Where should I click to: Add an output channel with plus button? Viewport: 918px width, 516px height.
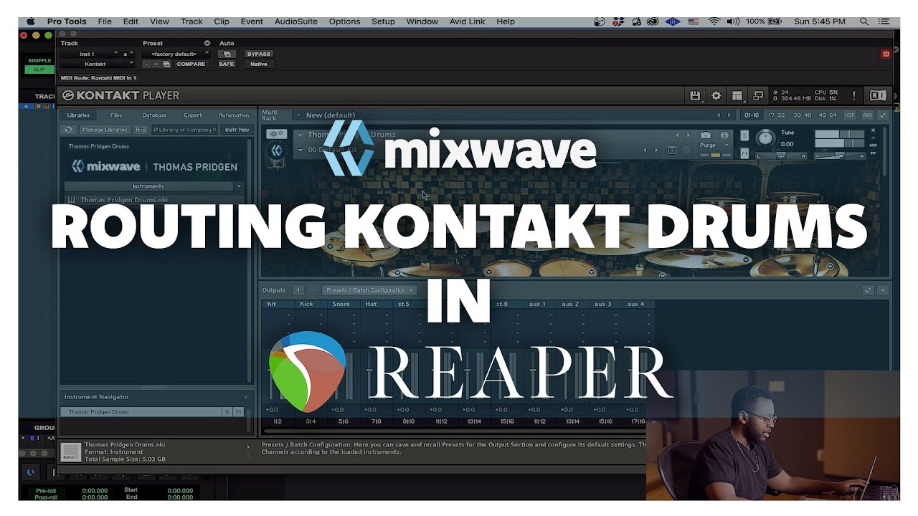298,290
